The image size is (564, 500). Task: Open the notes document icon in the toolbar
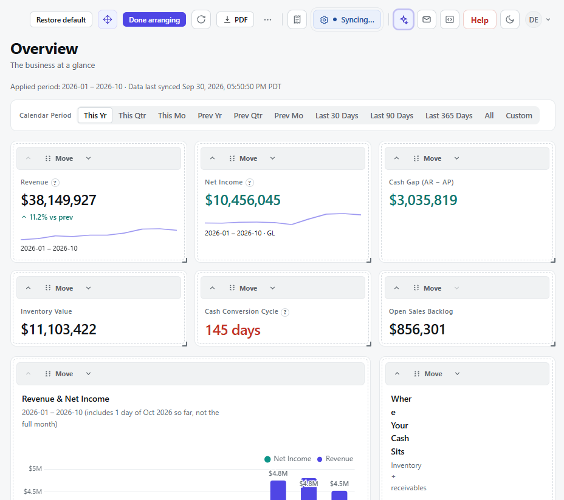[x=297, y=19]
